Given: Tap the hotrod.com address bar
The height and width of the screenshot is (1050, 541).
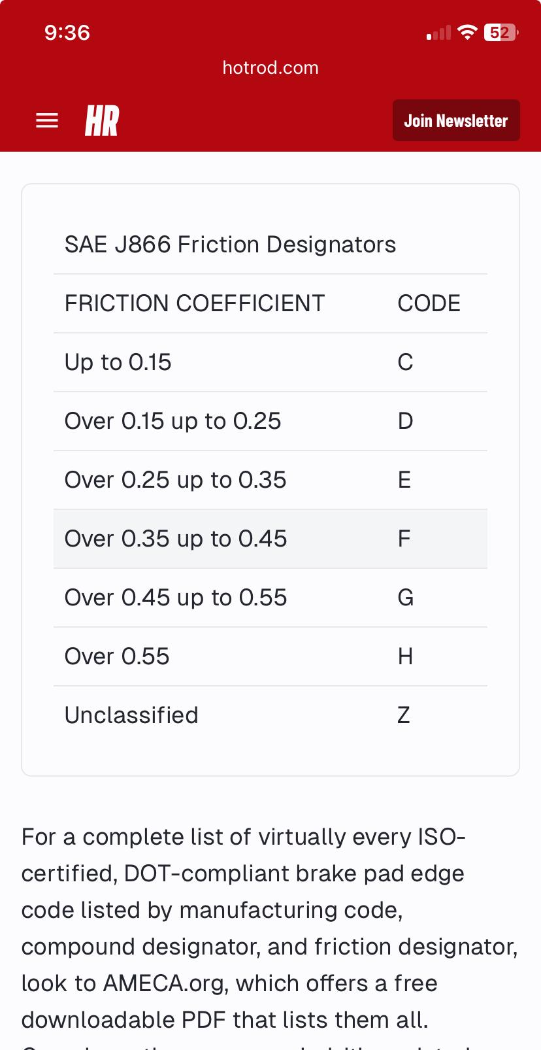Looking at the screenshot, I should [270, 68].
